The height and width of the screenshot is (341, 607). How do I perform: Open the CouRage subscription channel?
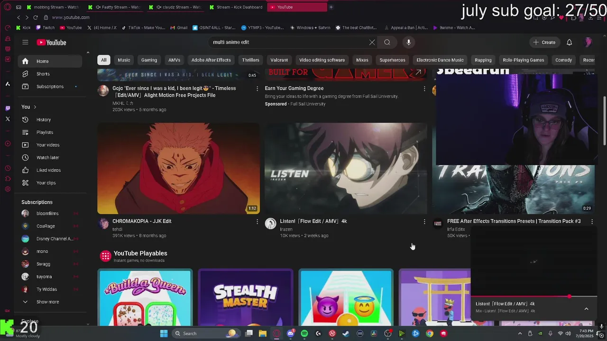click(50, 226)
